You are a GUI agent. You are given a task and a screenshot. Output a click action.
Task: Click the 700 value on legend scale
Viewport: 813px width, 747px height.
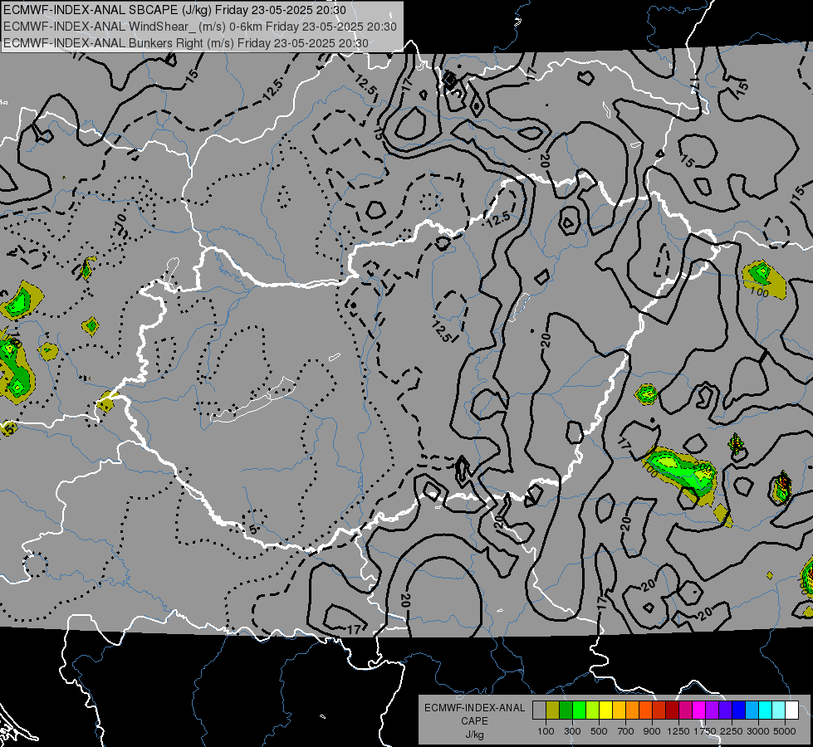click(x=626, y=731)
